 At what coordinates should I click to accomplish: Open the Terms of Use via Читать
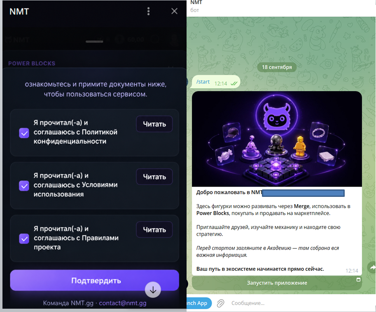[154, 177]
